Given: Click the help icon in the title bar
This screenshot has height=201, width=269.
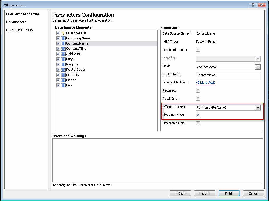Looking at the screenshot, I should click(x=253, y=5).
